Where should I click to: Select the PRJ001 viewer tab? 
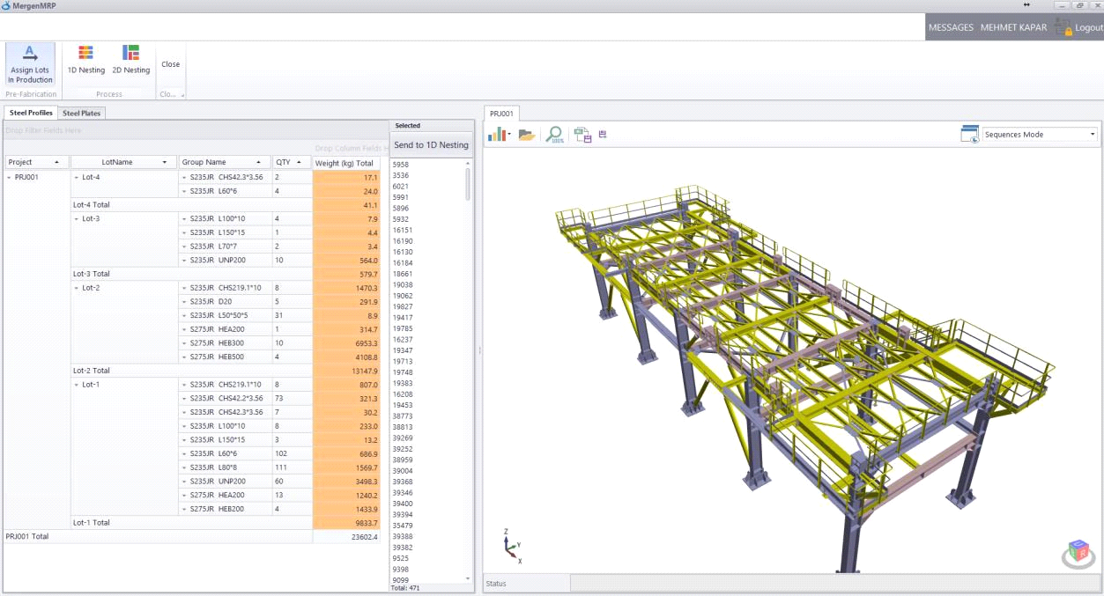coord(501,114)
